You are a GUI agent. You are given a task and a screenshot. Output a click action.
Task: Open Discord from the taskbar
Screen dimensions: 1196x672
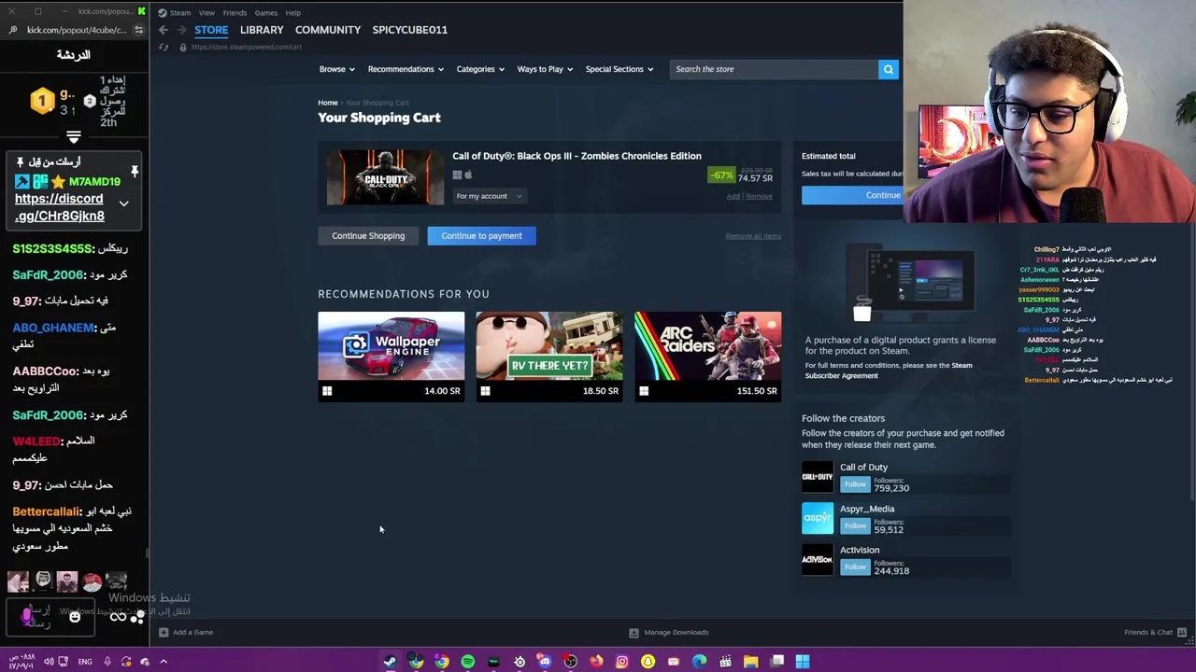544,661
